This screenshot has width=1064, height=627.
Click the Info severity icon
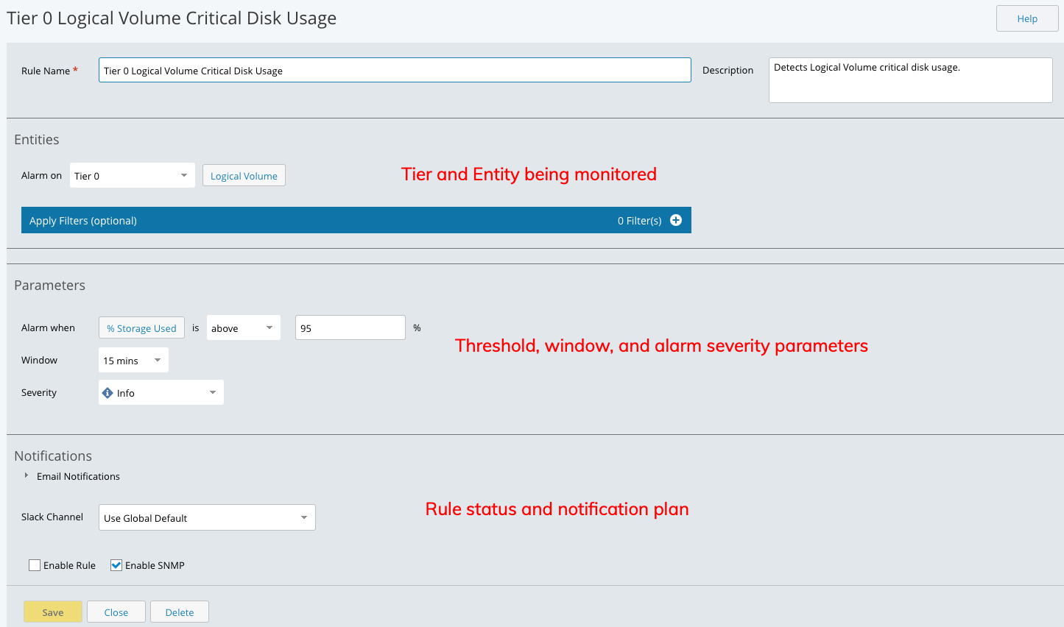click(108, 393)
